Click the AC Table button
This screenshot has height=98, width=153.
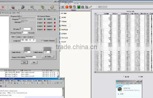click(x=48, y=56)
